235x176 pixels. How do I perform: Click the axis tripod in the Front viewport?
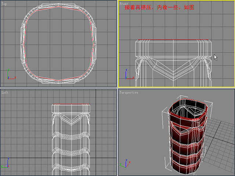tap(130, 74)
